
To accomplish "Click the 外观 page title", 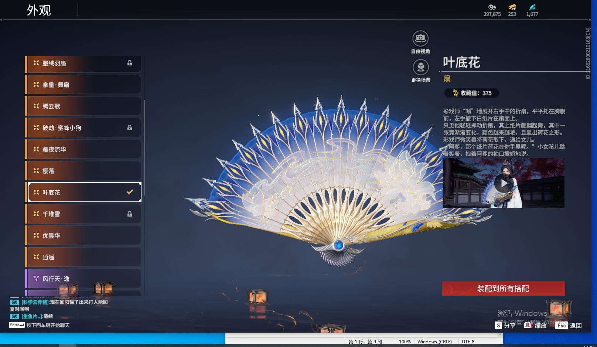I will click(x=39, y=10).
